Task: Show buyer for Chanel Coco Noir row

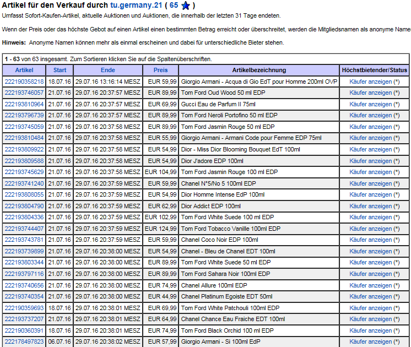Action: (x=370, y=239)
